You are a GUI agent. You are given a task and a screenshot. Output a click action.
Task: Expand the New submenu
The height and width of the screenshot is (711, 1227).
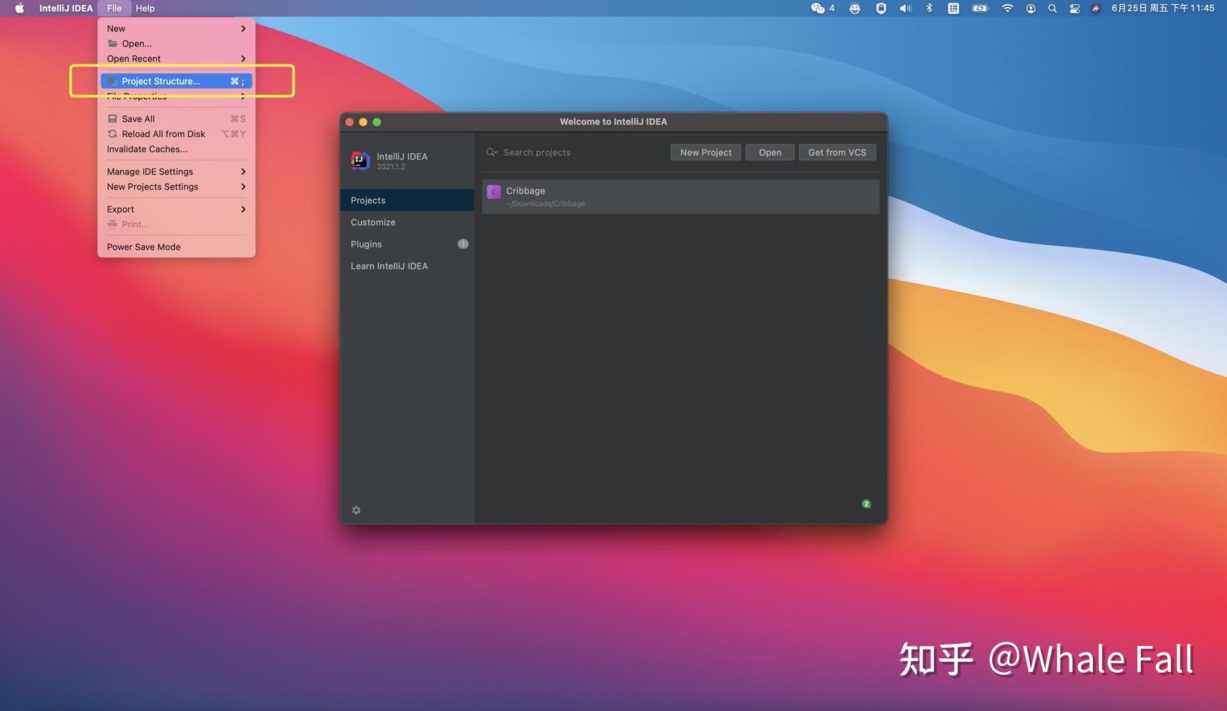(x=115, y=28)
